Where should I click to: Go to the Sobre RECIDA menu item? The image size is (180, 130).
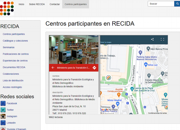(x=37, y=4)
